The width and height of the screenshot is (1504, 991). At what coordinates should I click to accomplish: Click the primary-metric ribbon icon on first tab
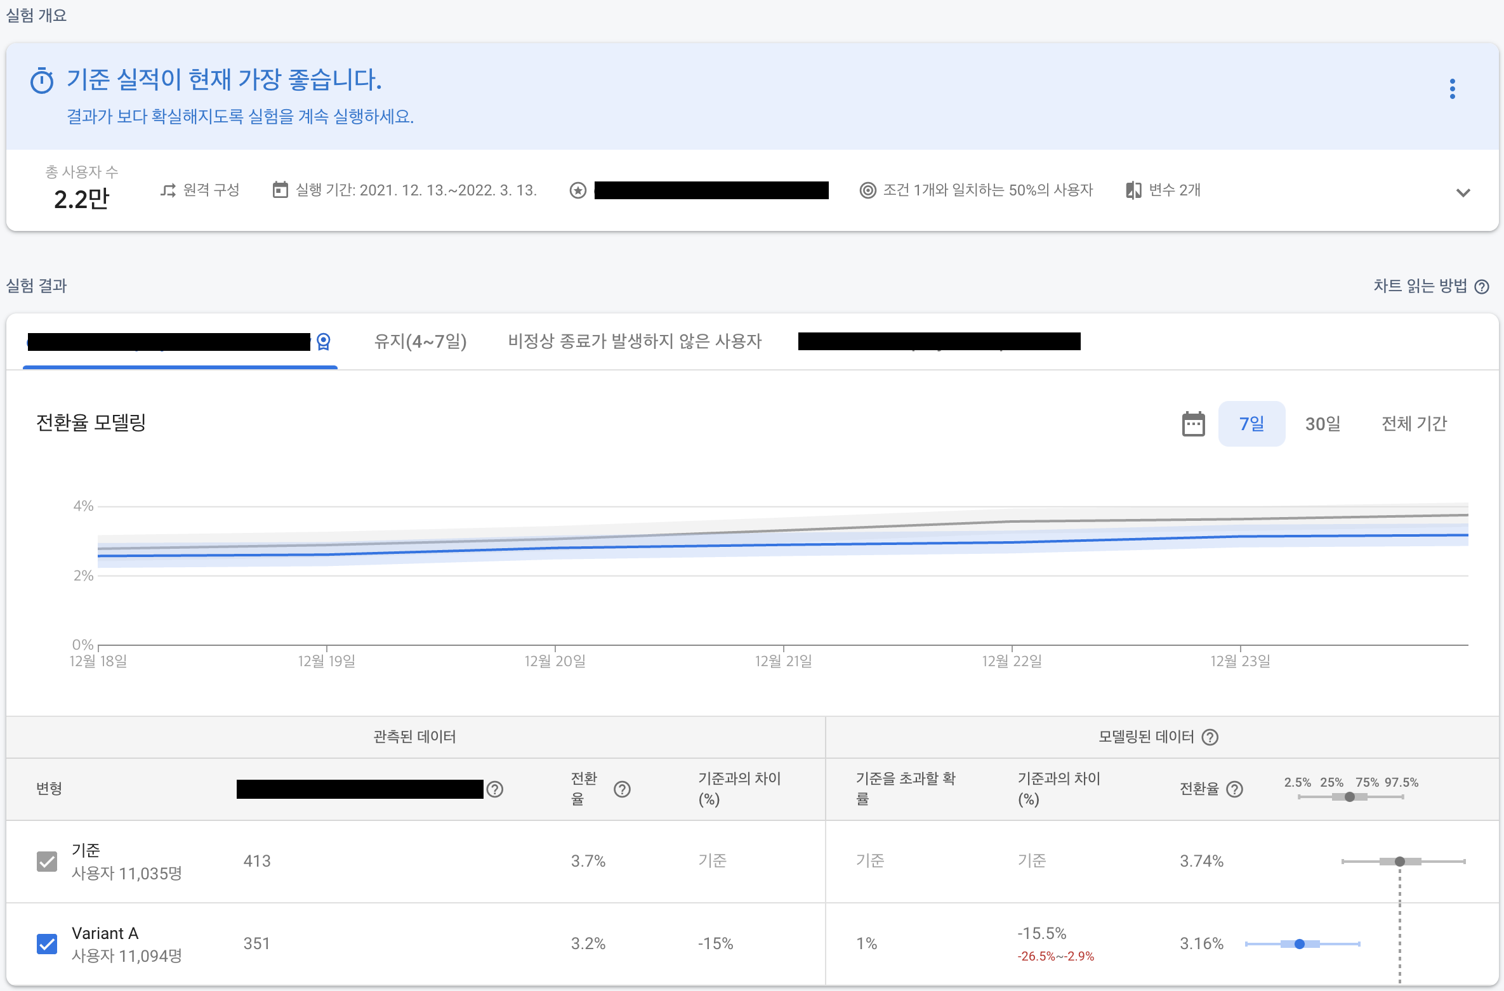(x=324, y=342)
